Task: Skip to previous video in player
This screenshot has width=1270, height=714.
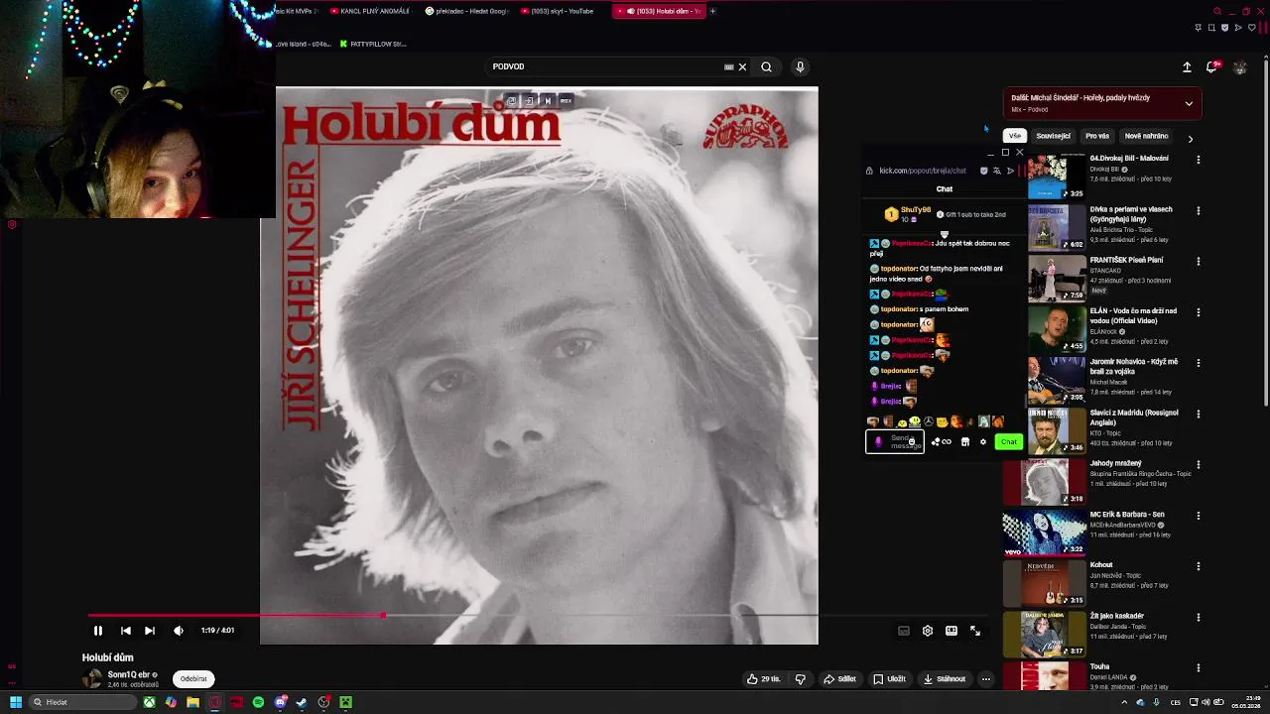Action: [x=125, y=631]
